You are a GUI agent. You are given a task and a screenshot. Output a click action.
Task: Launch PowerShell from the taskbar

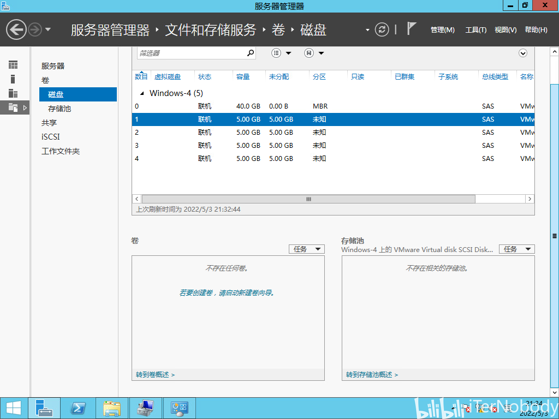(78, 408)
